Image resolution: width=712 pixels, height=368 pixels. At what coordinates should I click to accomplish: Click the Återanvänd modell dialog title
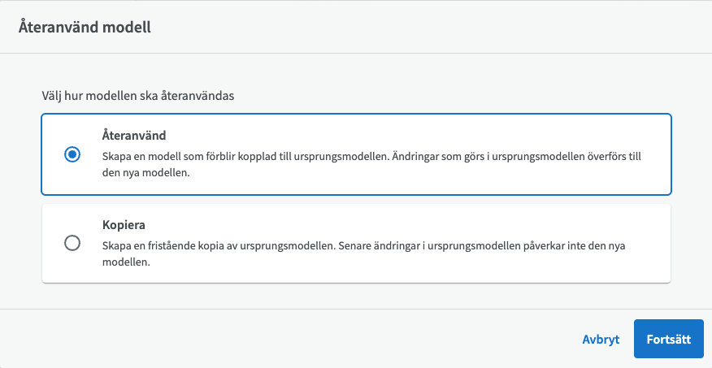click(85, 28)
